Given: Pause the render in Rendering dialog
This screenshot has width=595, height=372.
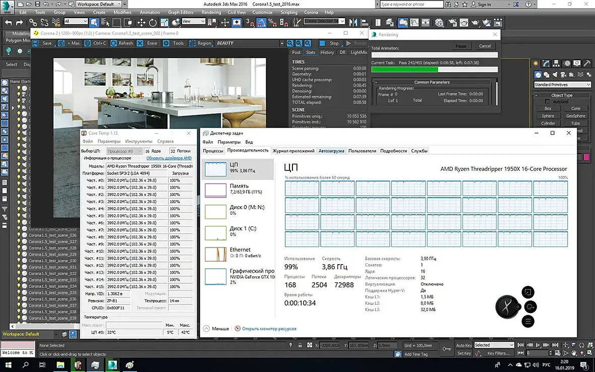Looking at the screenshot, I should point(460,46).
